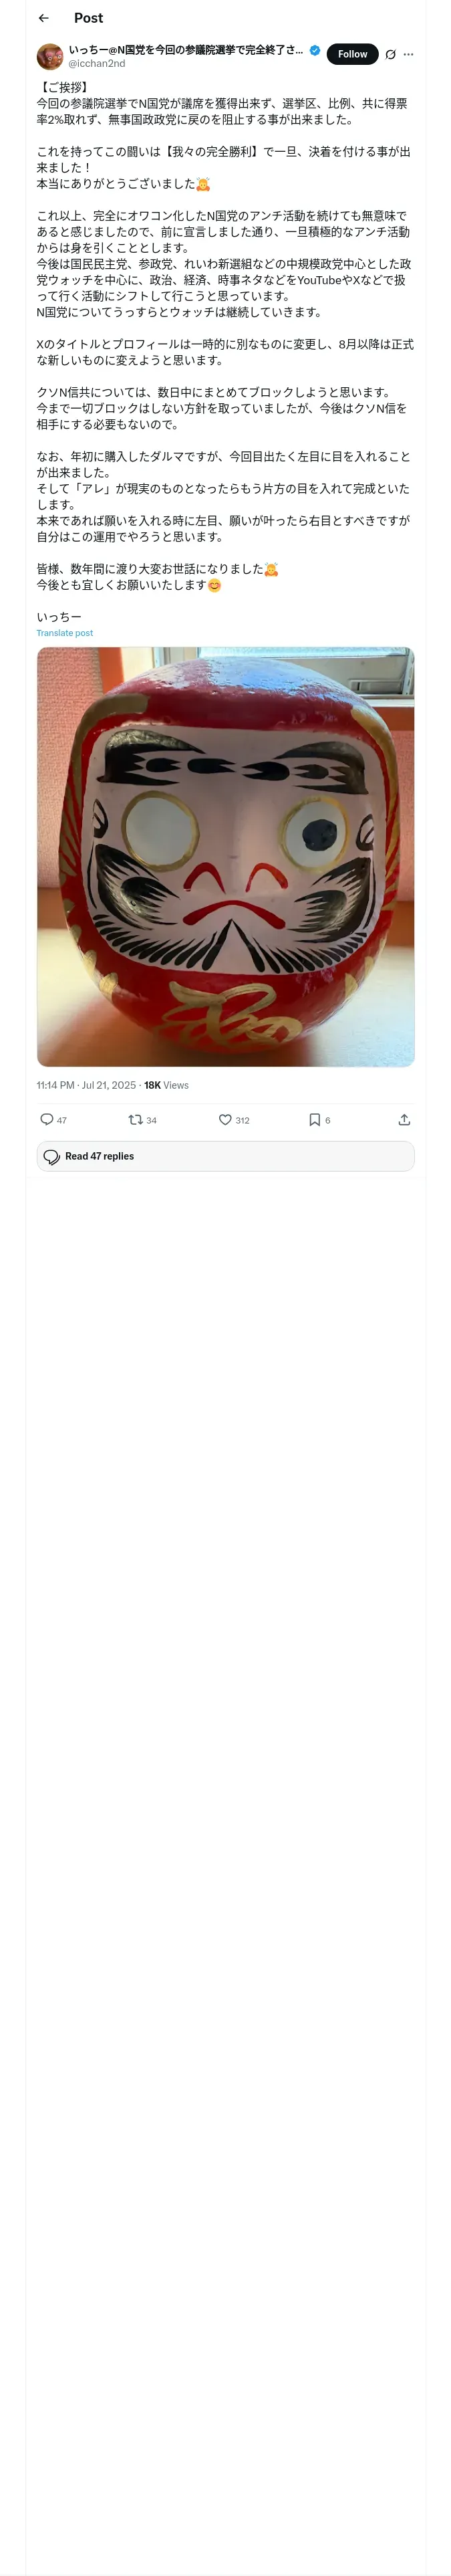Go back using the arrow icon

click(x=43, y=18)
